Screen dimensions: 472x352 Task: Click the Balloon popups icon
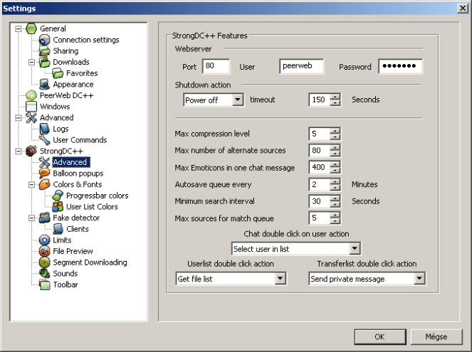click(x=45, y=174)
